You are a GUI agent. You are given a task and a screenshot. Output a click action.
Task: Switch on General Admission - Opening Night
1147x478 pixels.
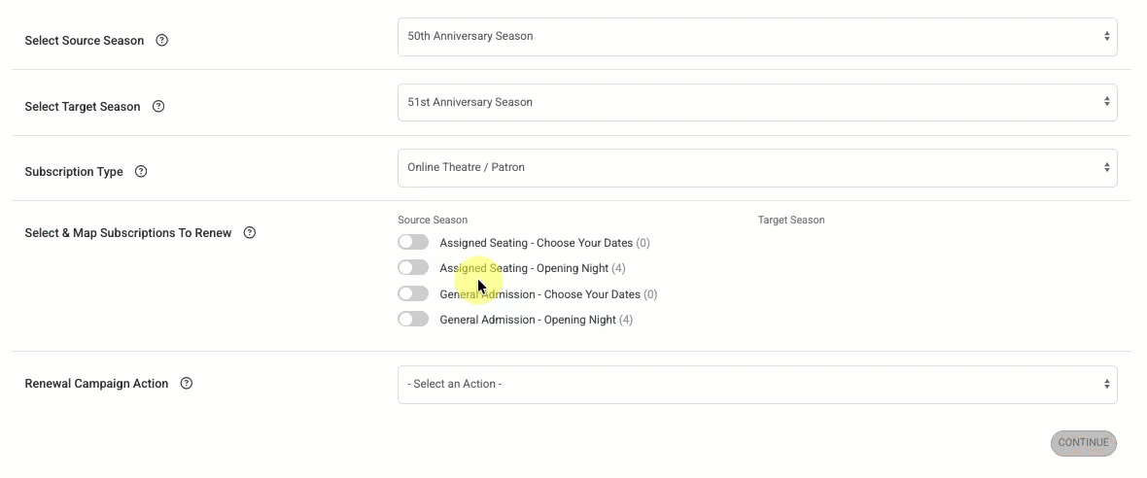click(413, 320)
